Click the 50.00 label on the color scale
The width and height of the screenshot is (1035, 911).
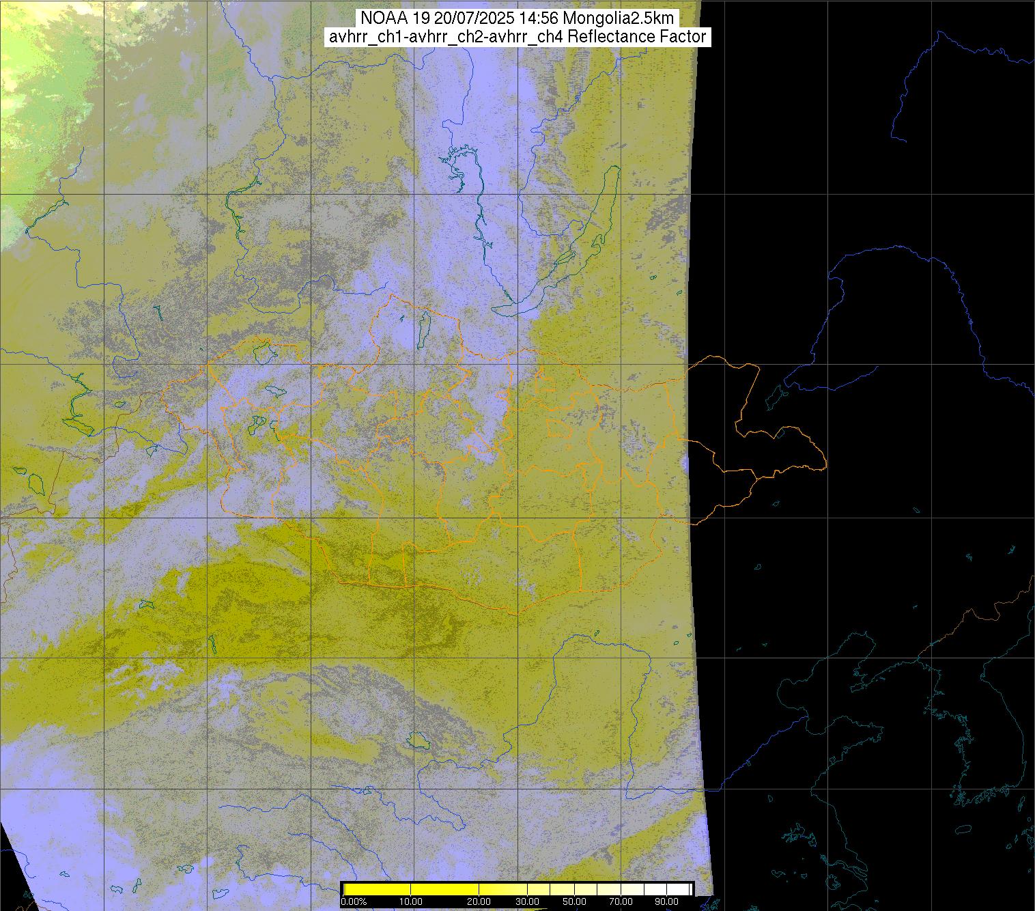574,901
